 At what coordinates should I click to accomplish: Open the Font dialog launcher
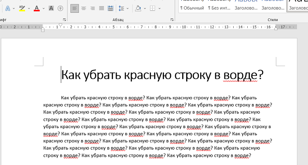point(64,20)
